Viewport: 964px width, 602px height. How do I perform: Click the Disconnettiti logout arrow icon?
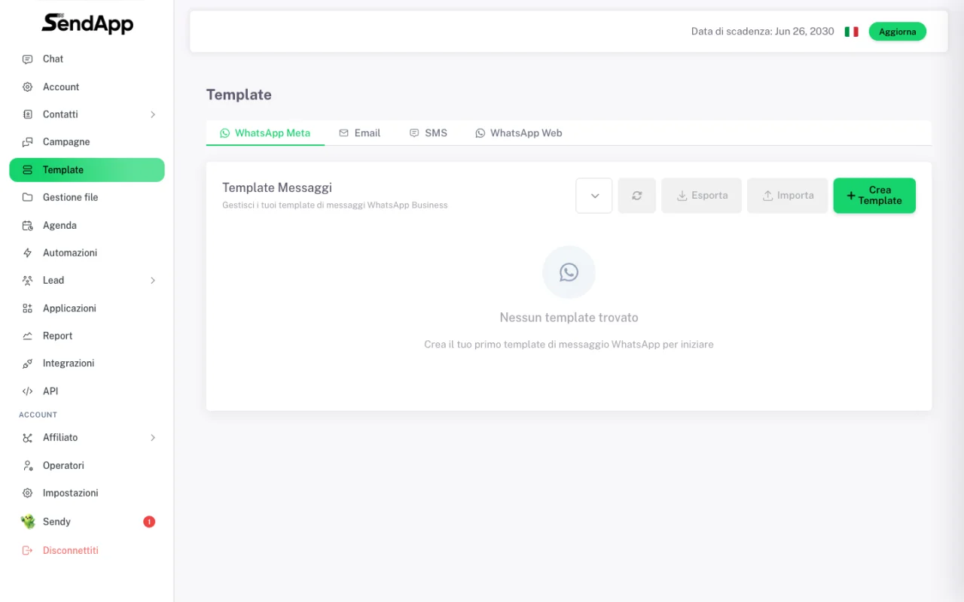click(x=28, y=550)
